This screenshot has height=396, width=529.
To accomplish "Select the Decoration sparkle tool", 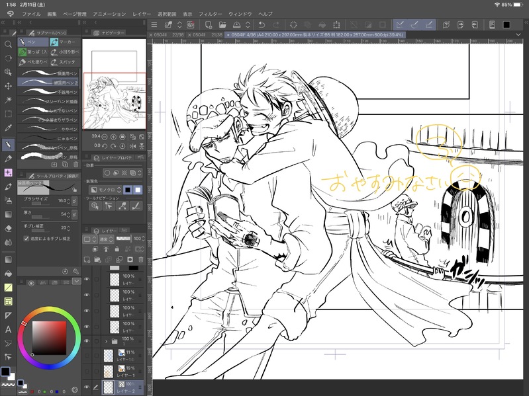I will [x=8, y=173].
